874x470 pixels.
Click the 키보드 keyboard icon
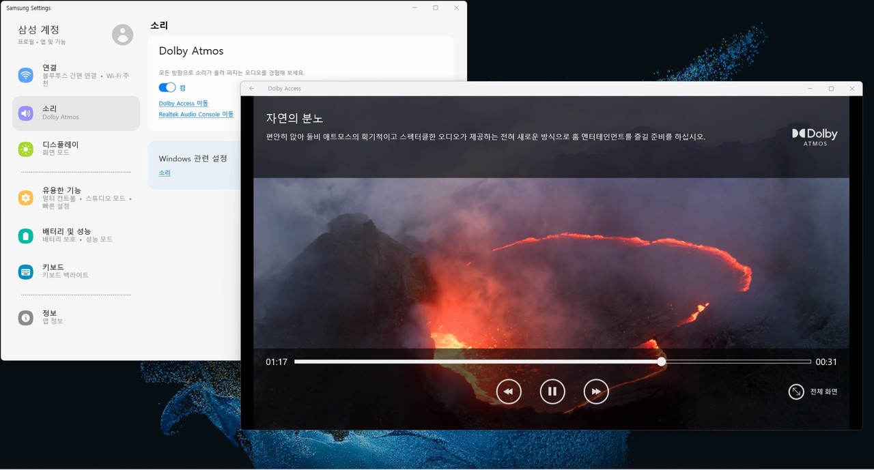pos(26,271)
